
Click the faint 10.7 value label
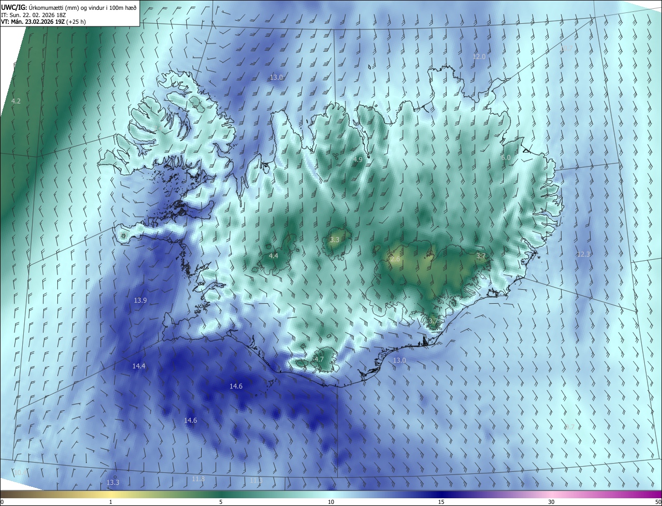[x=567, y=49]
